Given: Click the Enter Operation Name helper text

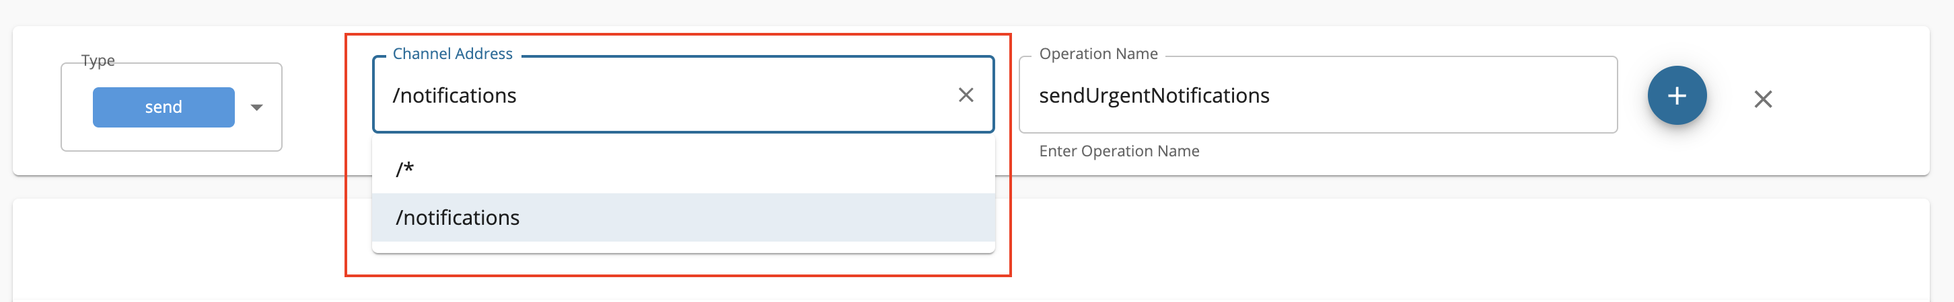Looking at the screenshot, I should pos(1119,150).
